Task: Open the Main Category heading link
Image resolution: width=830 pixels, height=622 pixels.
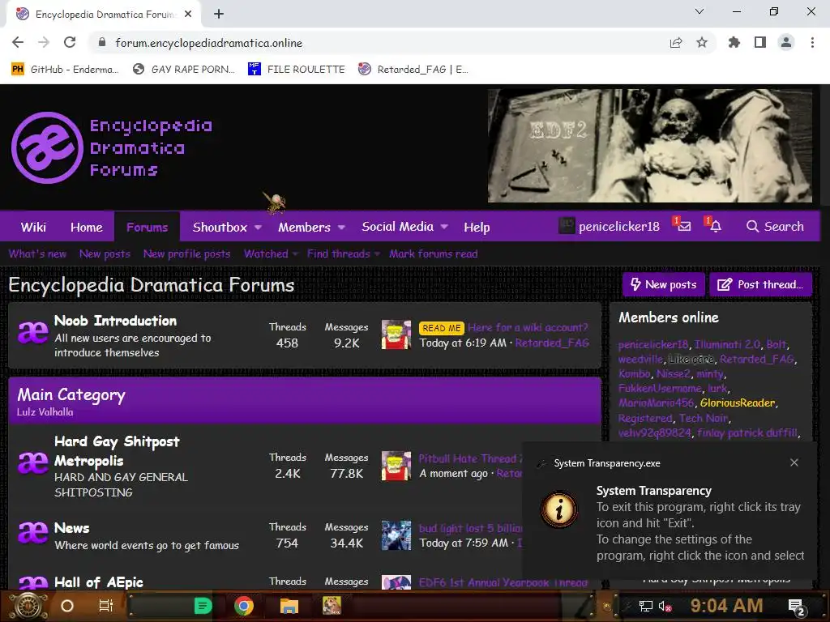Action: 71,394
